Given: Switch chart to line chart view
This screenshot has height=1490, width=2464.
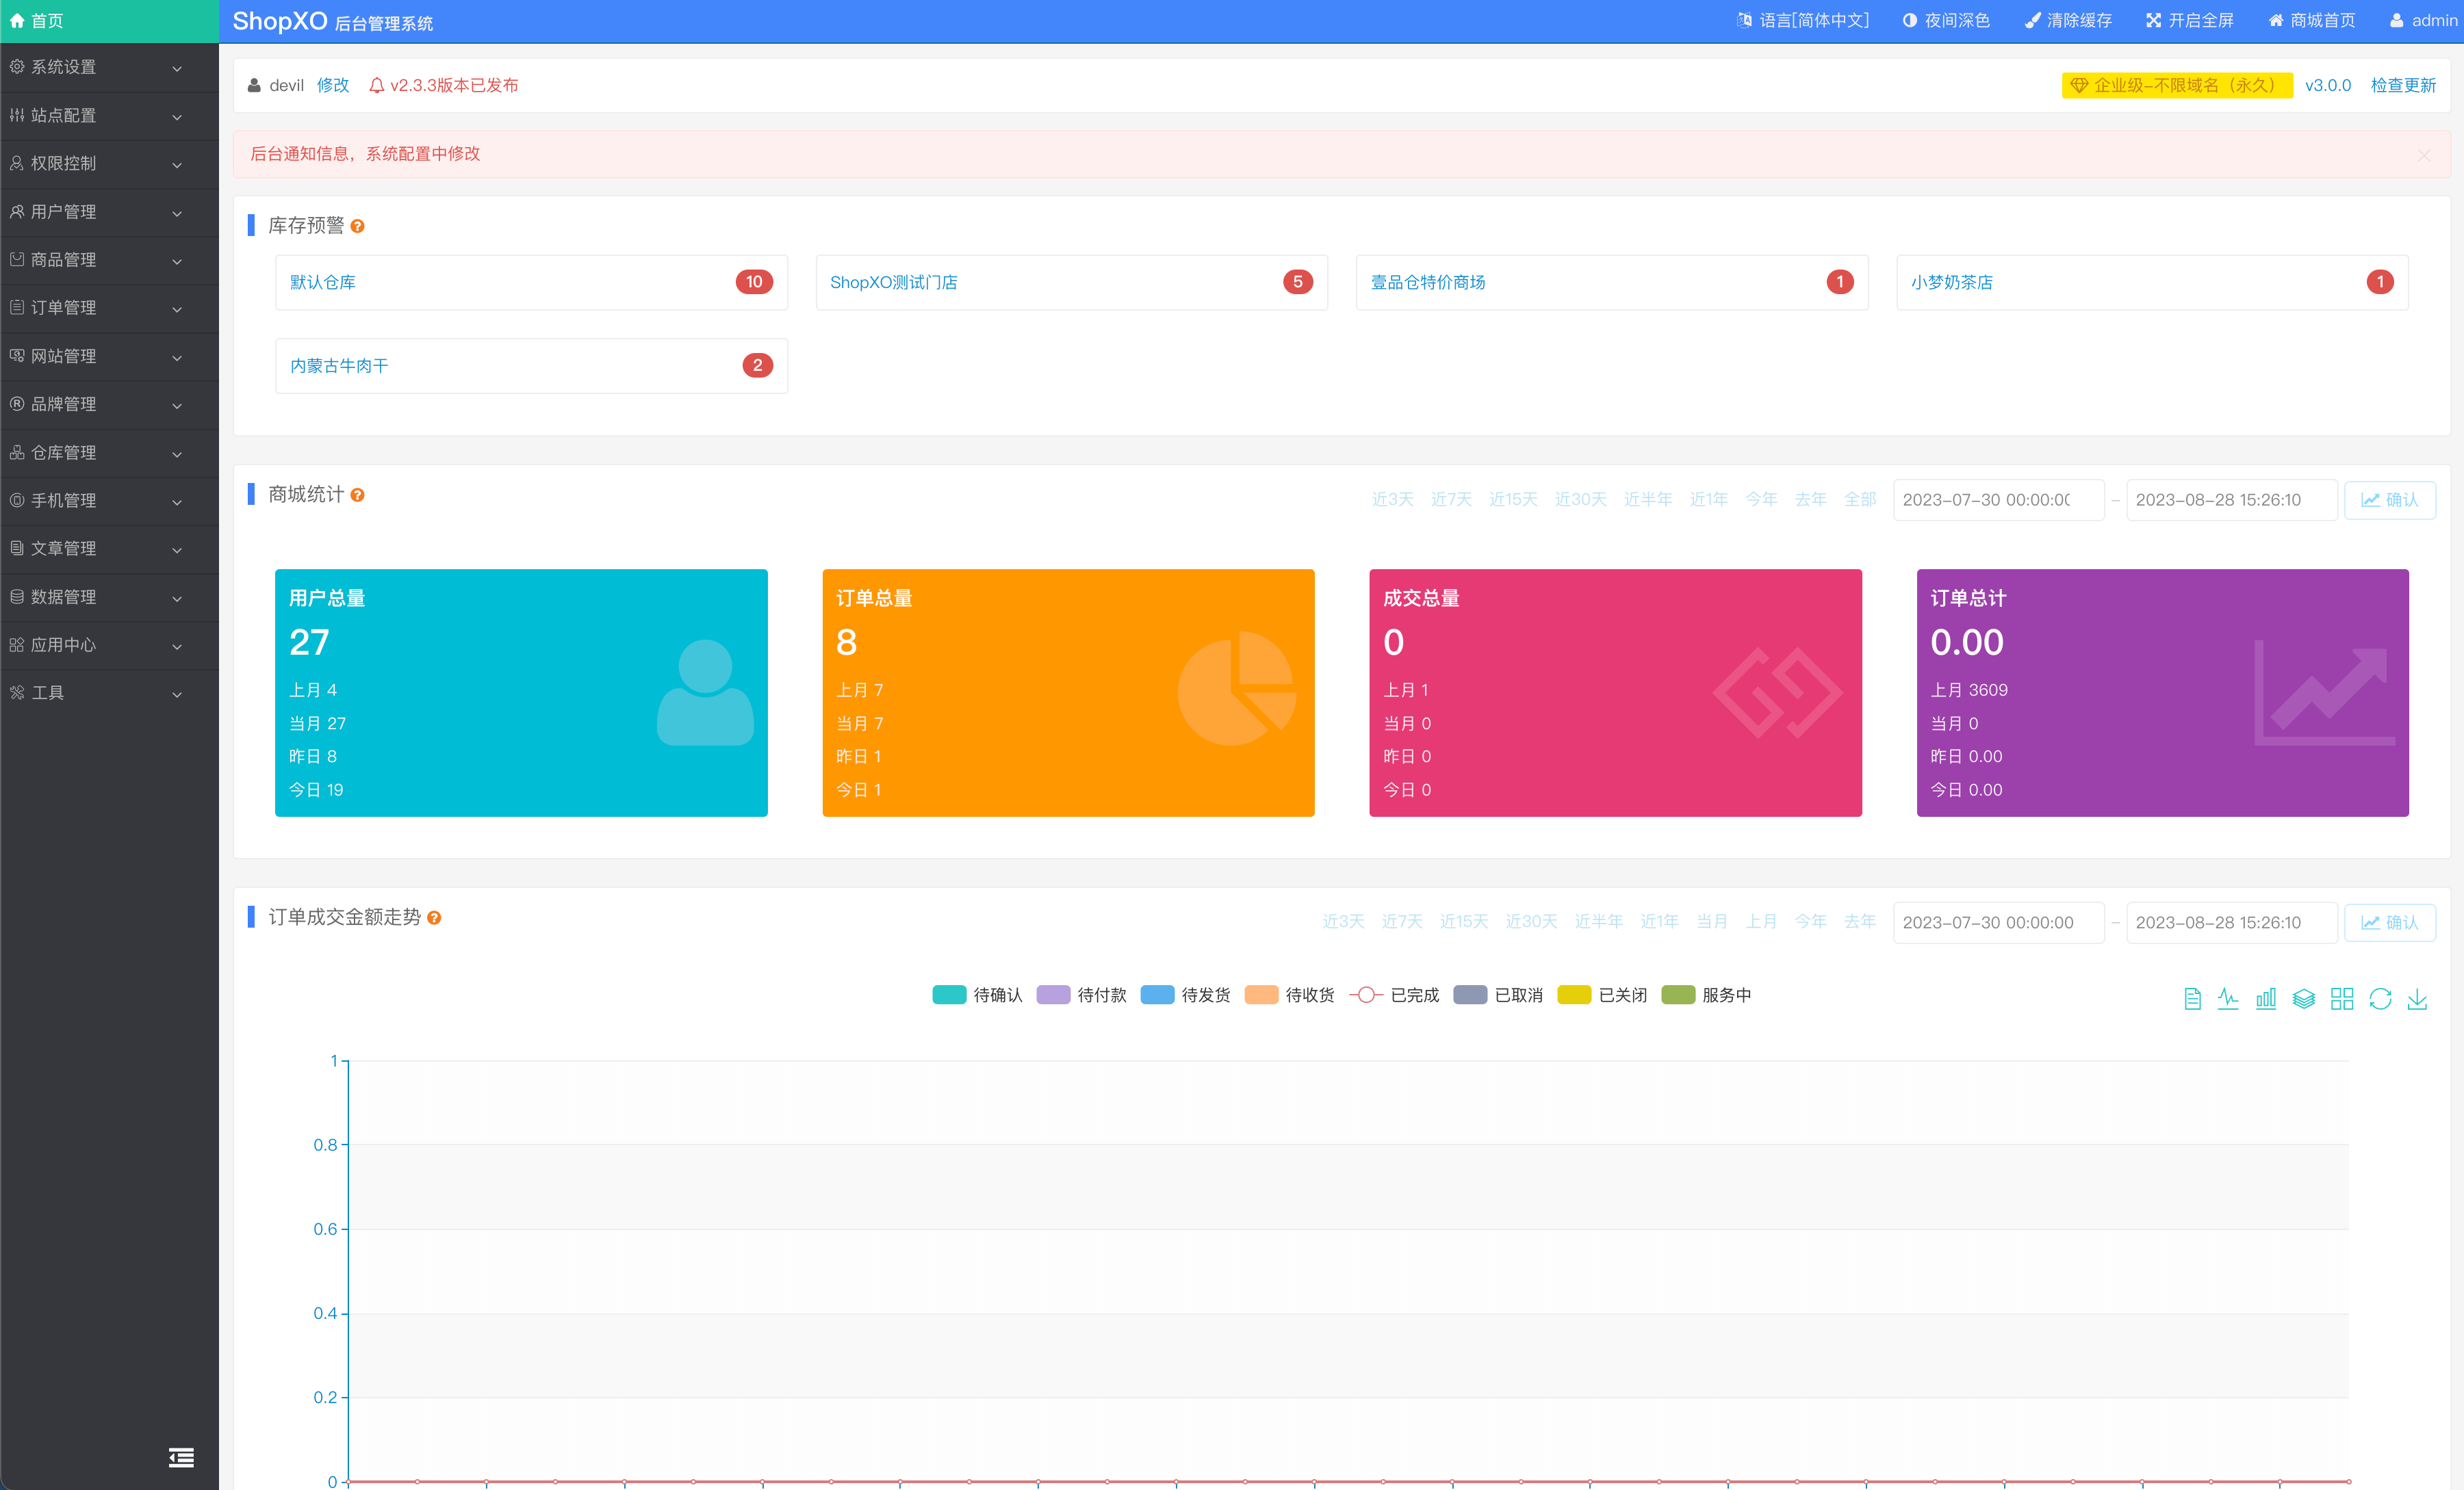Looking at the screenshot, I should tap(2227, 998).
